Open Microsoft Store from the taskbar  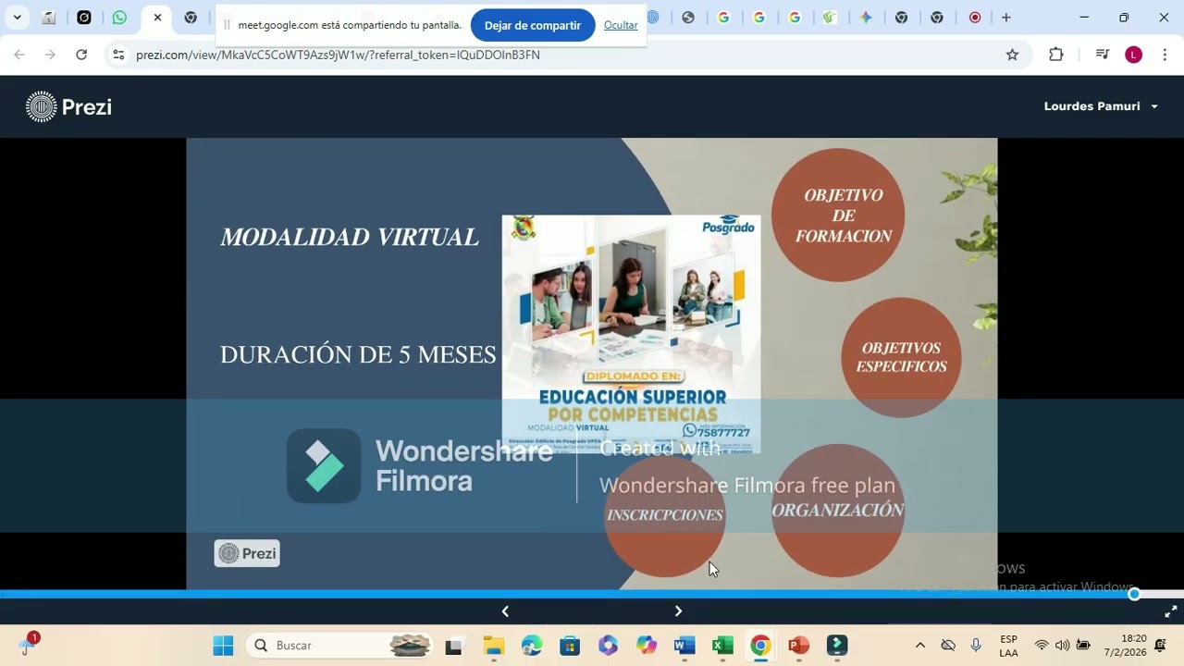point(570,646)
